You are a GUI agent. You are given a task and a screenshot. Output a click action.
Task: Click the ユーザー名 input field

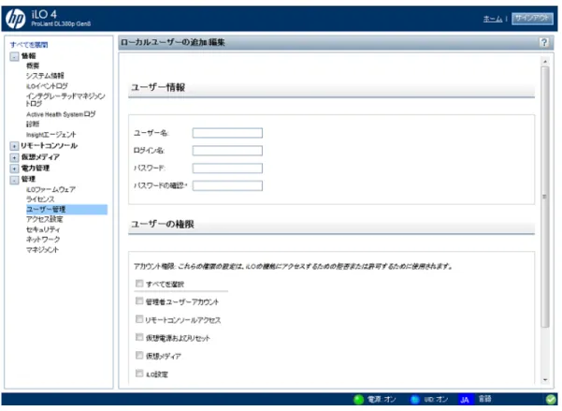click(x=227, y=133)
